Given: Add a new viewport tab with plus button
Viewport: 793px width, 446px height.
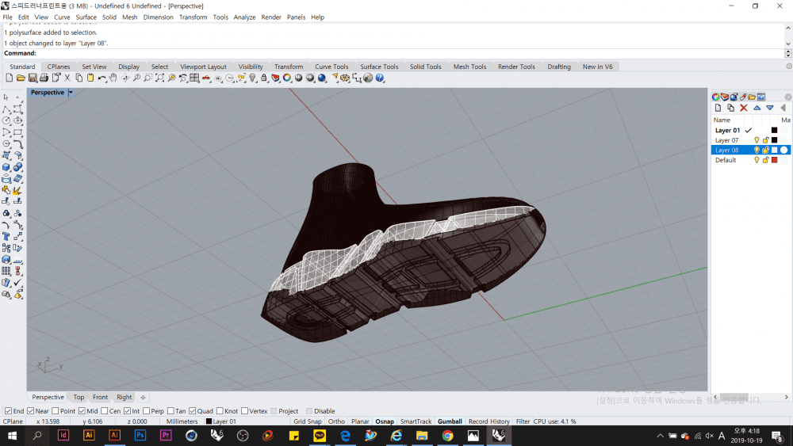Looking at the screenshot, I should tap(143, 398).
